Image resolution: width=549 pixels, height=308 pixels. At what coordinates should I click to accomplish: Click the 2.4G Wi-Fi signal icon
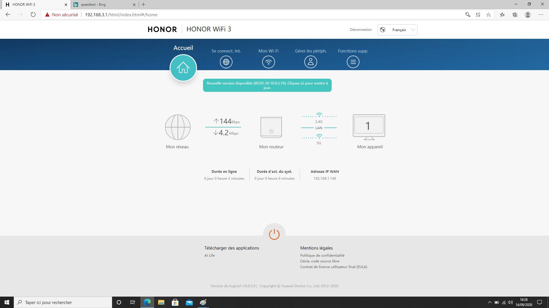319,115
